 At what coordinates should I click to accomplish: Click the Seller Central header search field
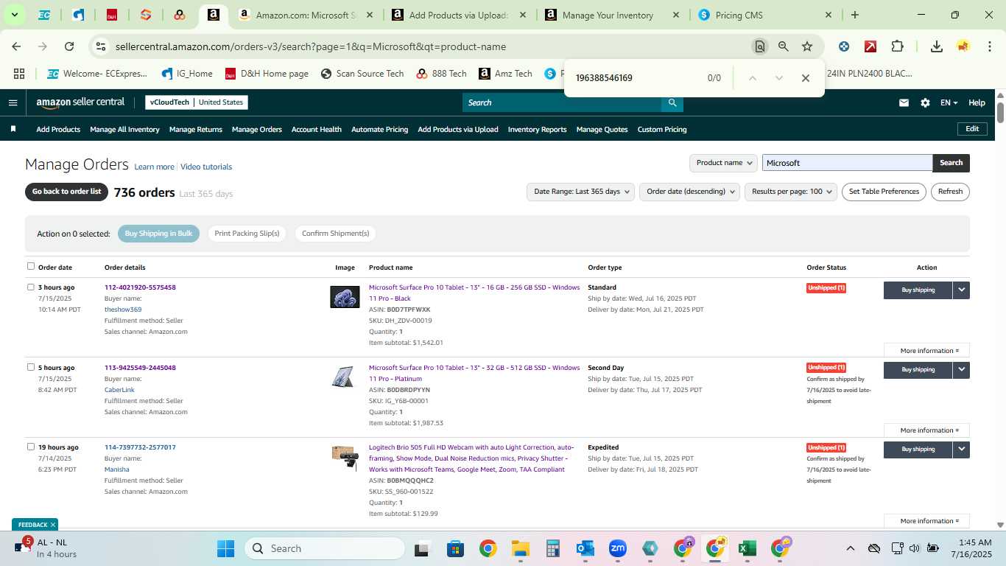(561, 102)
